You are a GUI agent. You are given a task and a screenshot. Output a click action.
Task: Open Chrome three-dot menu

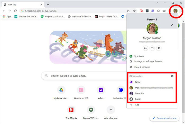[x=181, y=11]
